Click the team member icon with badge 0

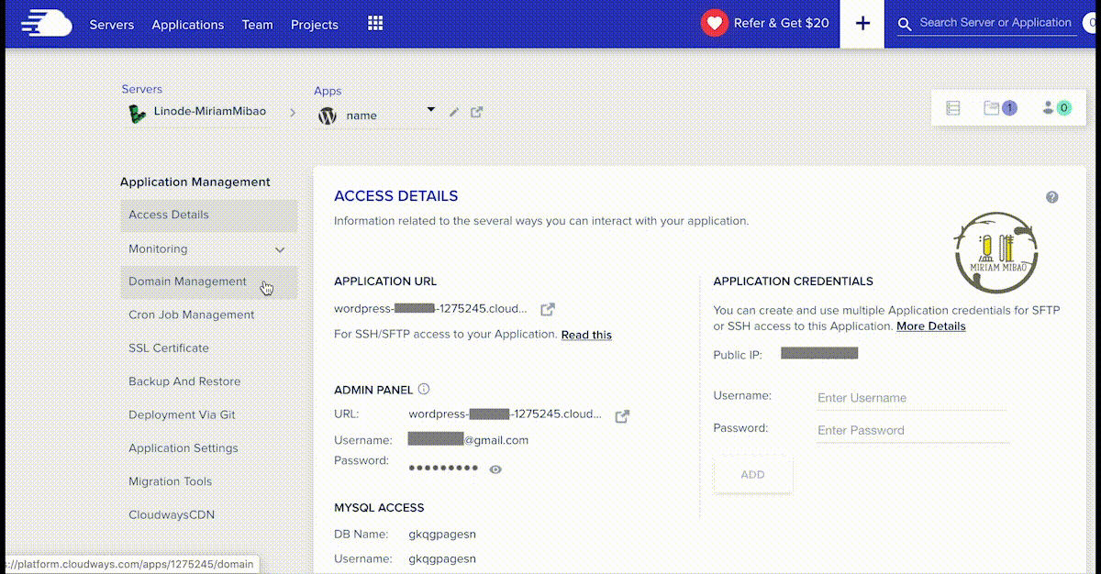pyautogui.click(x=1056, y=108)
